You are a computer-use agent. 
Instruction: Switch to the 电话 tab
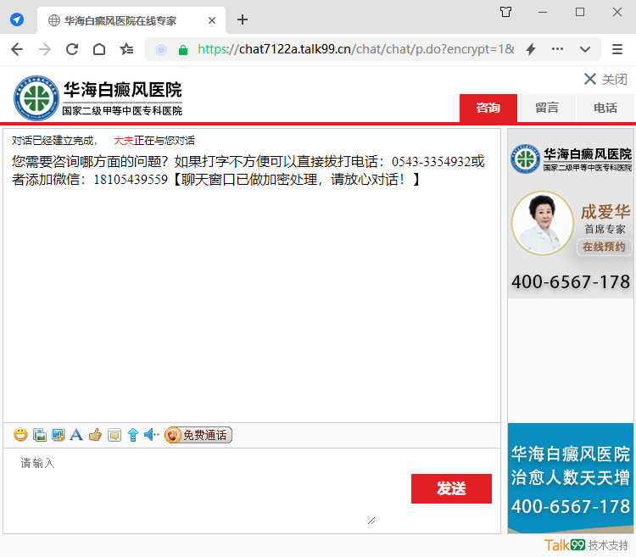(x=605, y=108)
